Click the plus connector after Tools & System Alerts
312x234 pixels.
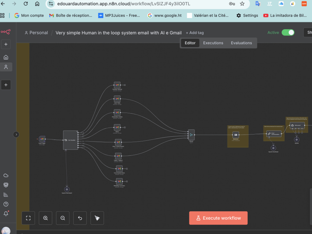(x=127, y=169)
